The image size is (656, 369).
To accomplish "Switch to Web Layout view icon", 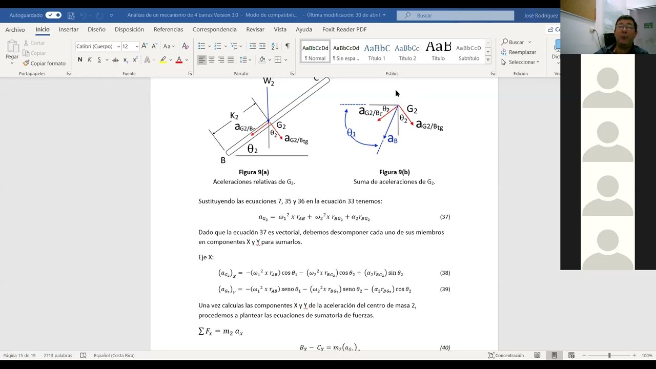I will click(571, 356).
